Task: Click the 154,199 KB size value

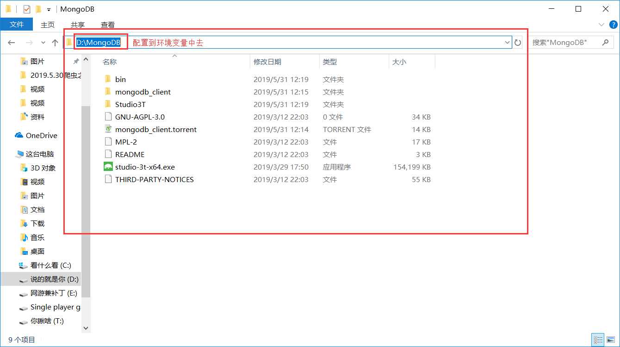Action: point(412,167)
